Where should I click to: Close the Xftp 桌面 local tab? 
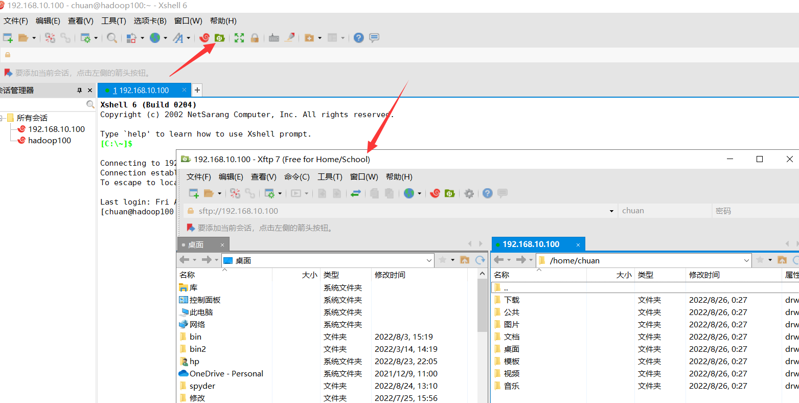tap(222, 245)
